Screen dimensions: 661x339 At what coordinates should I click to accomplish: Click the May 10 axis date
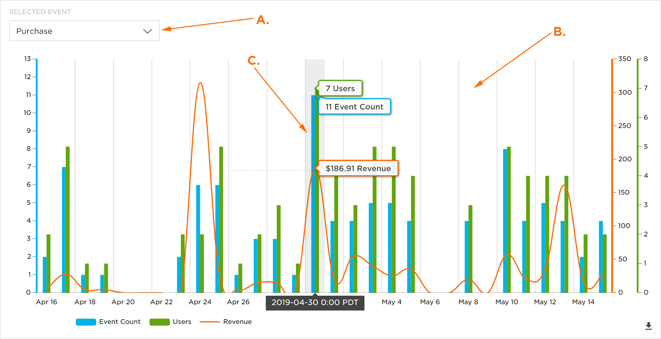[507, 302]
